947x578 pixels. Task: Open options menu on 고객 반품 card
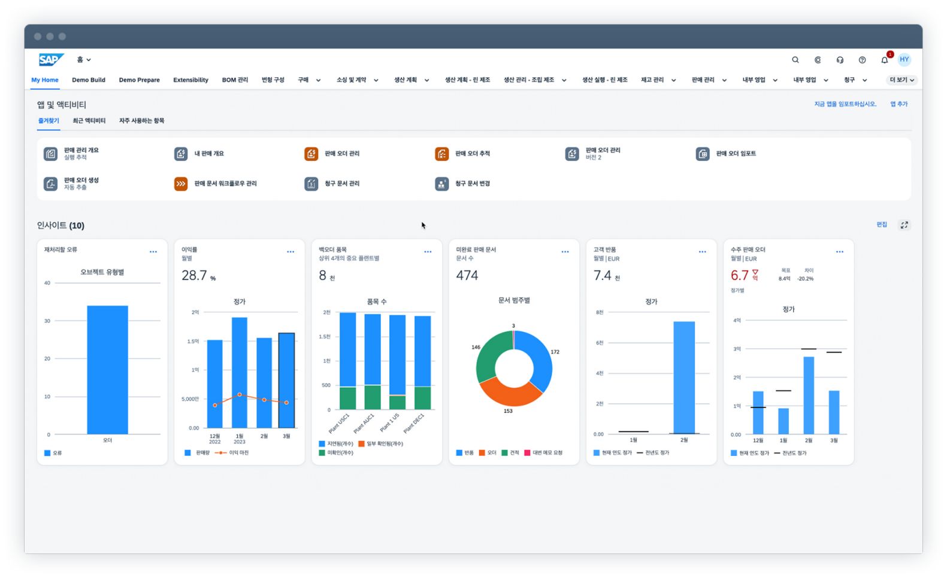pos(702,252)
